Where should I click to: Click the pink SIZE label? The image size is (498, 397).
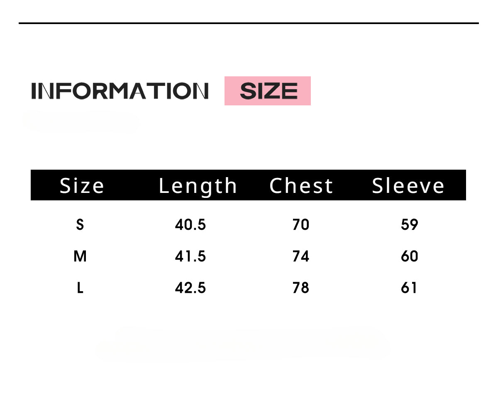268,91
